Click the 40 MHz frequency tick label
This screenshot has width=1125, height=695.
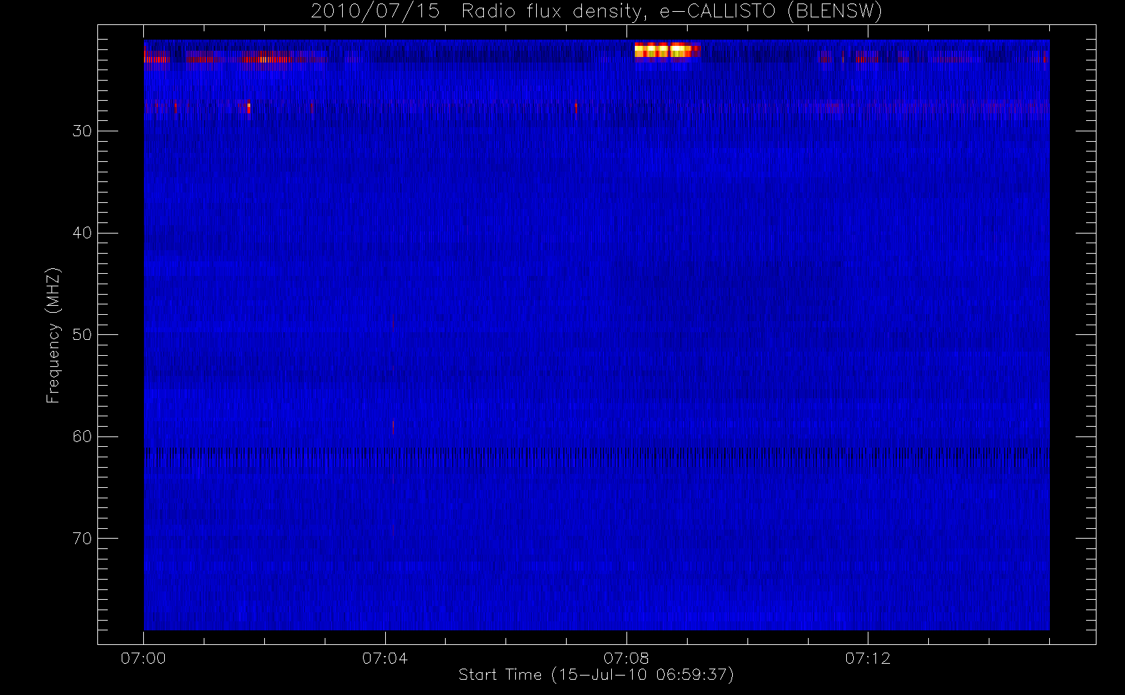[82, 233]
